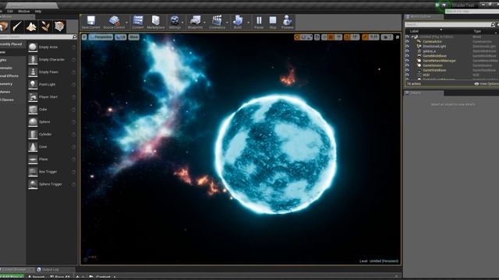Select the Landscape mode mountain icon
Image resolution: width=499 pixels, height=280 pixels.
[31, 26]
